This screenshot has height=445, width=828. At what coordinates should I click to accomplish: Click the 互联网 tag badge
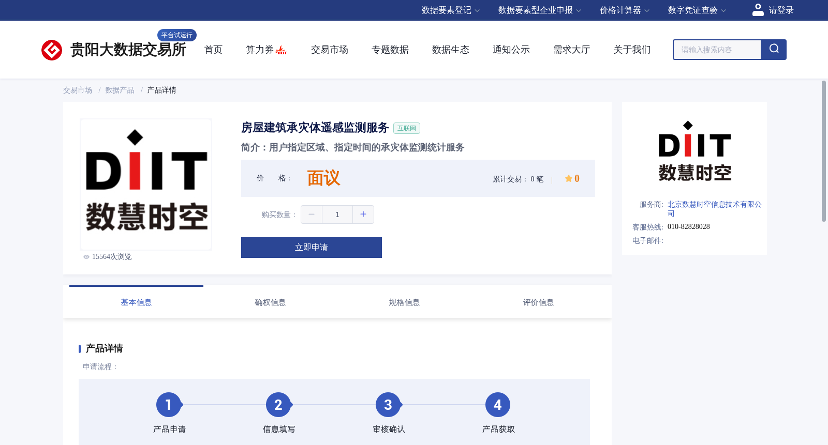(x=407, y=128)
